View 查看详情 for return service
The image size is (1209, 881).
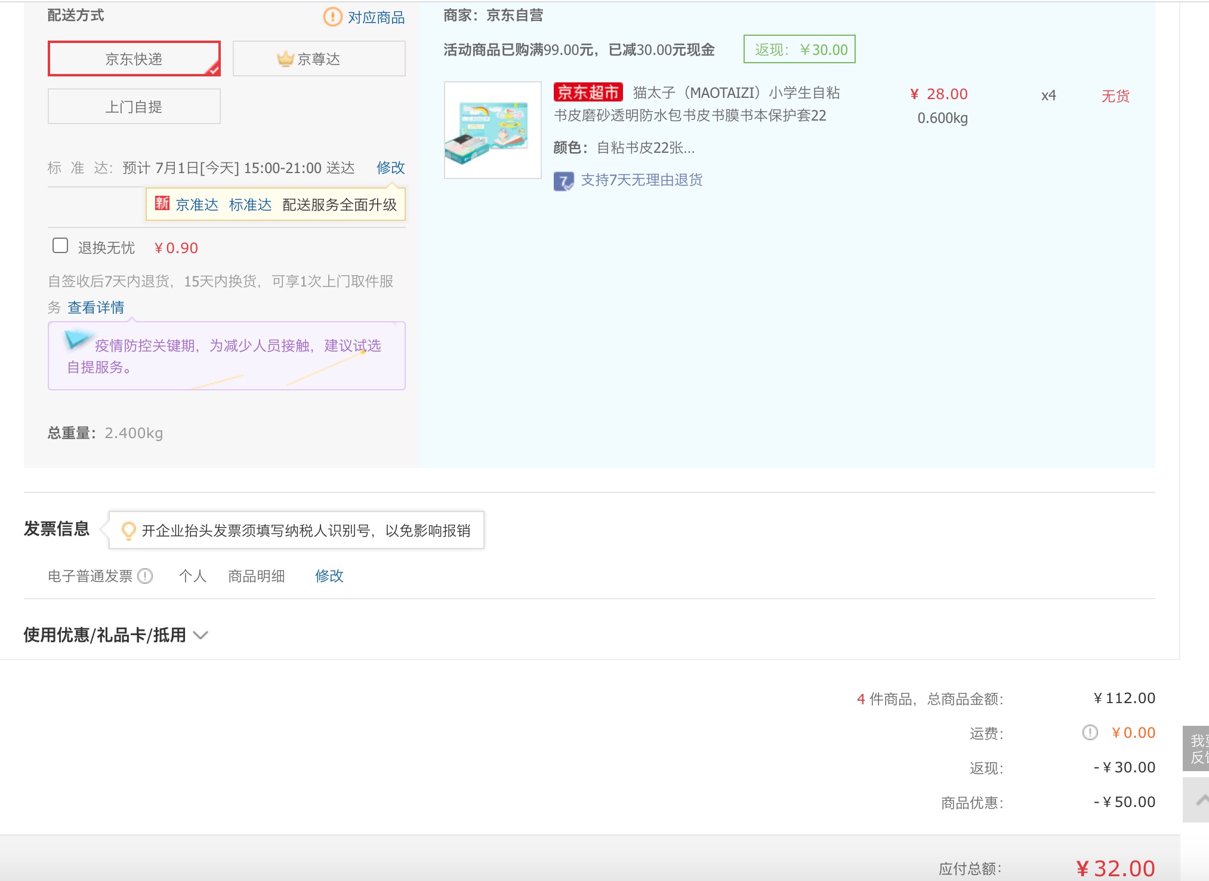(x=96, y=307)
